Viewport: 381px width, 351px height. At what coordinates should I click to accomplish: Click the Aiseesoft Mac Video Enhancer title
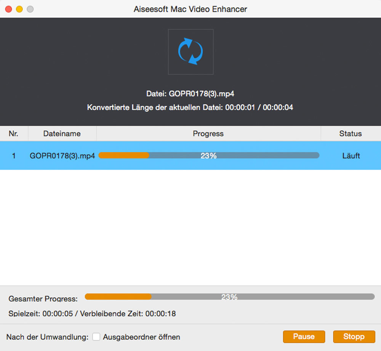[x=190, y=9]
